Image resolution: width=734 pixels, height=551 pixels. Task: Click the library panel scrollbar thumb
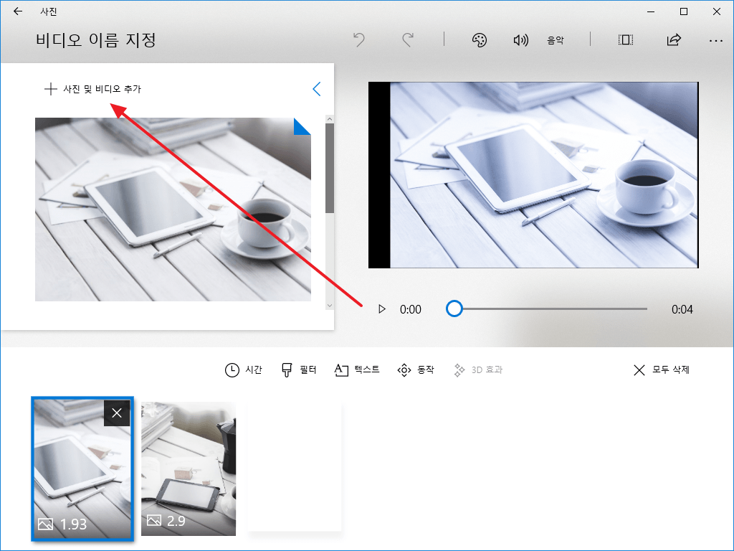click(330, 168)
